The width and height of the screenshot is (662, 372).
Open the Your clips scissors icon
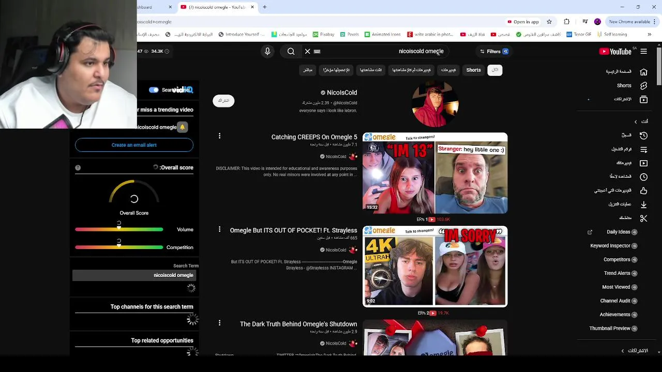(x=643, y=218)
